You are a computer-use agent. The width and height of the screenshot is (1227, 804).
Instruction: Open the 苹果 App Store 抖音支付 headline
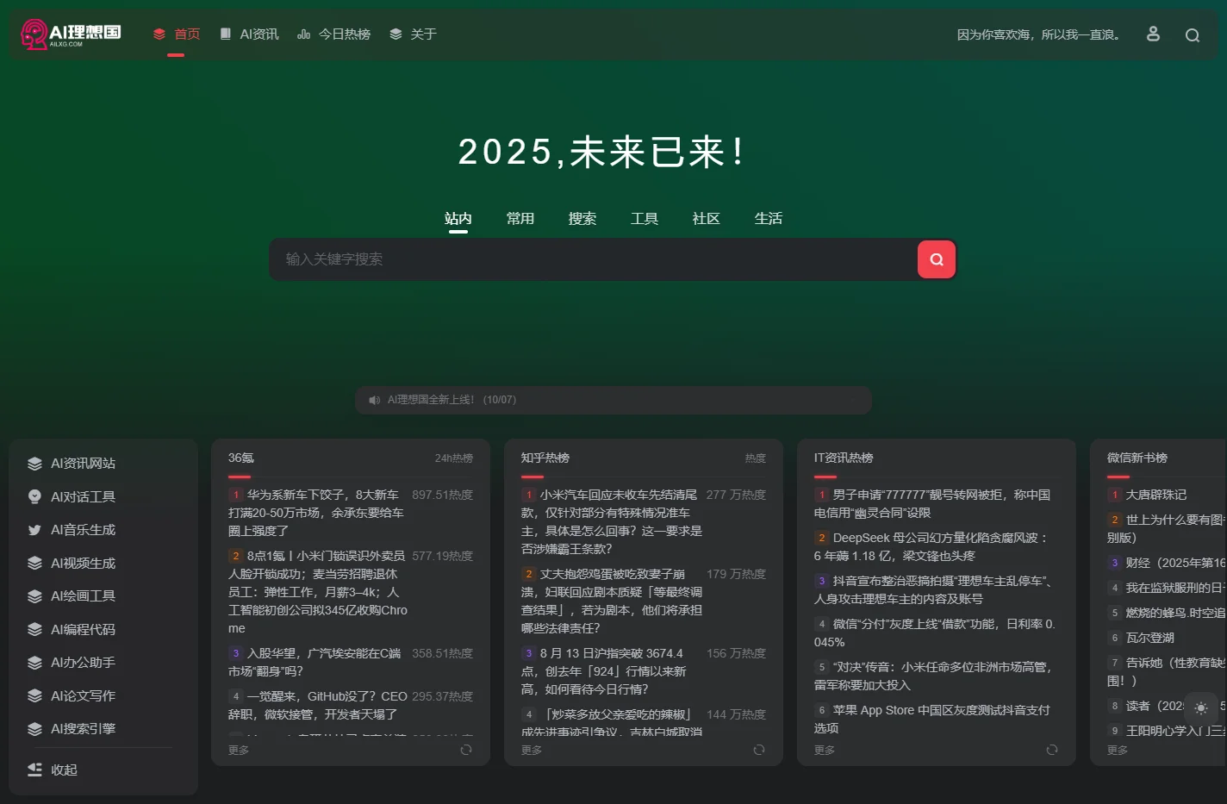coord(932,719)
